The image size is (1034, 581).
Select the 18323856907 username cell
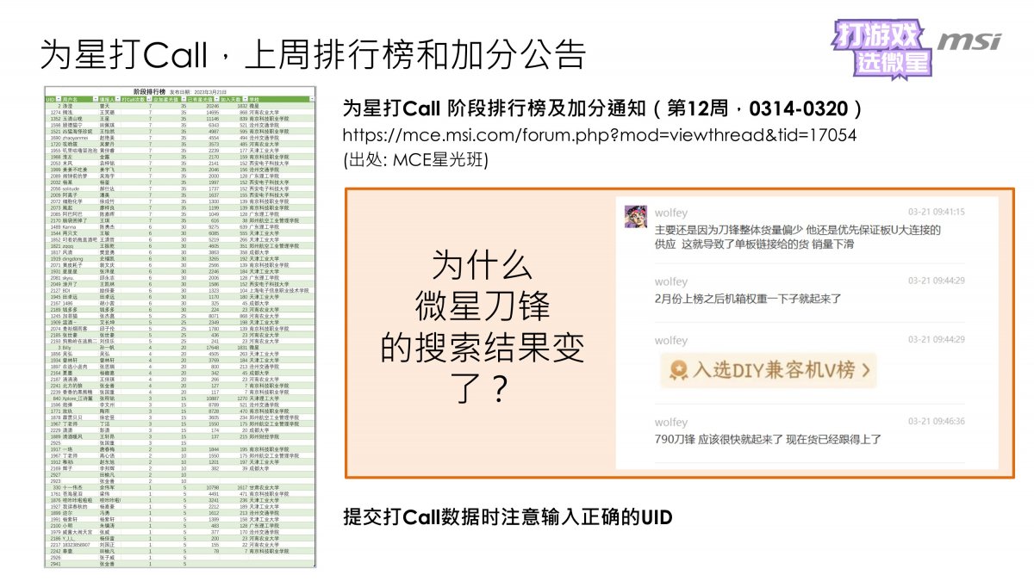point(79,545)
